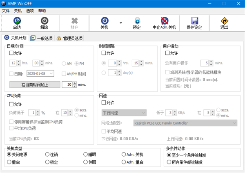The width and height of the screenshot is (245, 173).
Task: Choose 至少一个条件被触发 option
Action: point(169,155)
